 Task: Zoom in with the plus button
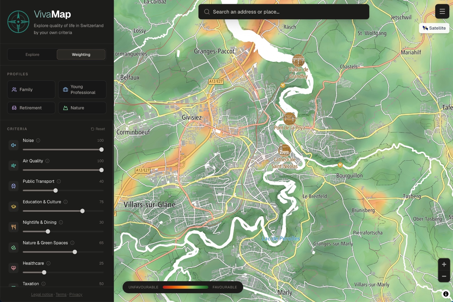(444, 265)
